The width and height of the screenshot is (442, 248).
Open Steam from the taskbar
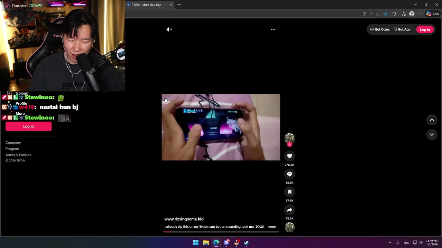(246, 242)
